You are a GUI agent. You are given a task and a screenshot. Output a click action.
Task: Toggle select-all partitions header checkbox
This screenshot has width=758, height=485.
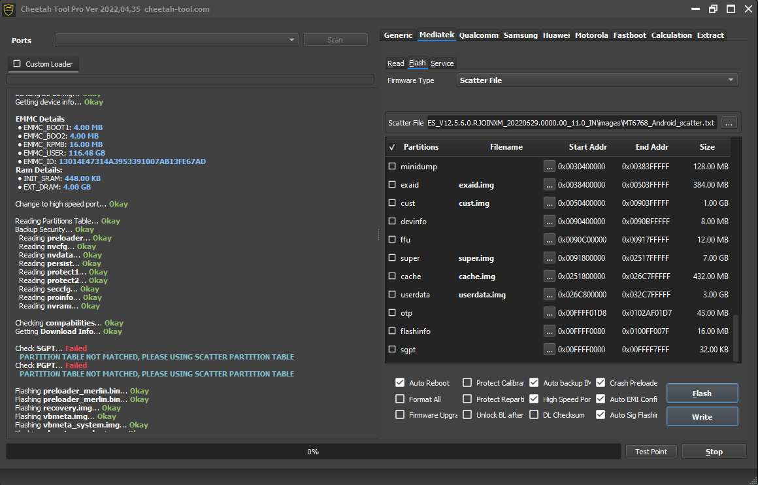(x=392, y=147)
